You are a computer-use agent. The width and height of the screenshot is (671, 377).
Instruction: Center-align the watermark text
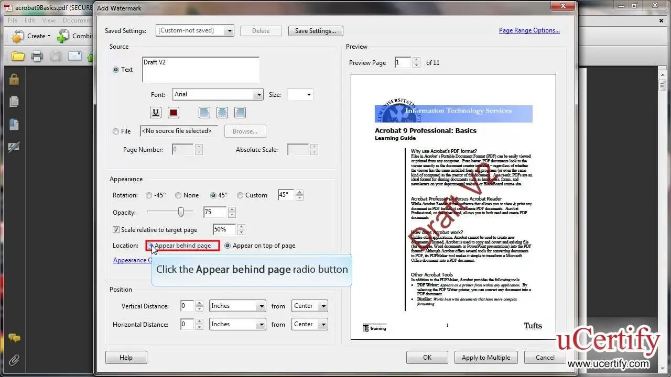coord(222,113)
